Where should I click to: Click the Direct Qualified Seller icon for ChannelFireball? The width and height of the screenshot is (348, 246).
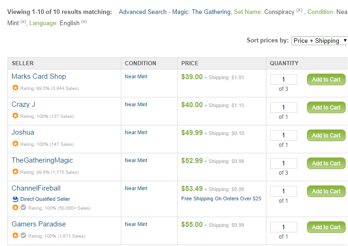point(15,199)
